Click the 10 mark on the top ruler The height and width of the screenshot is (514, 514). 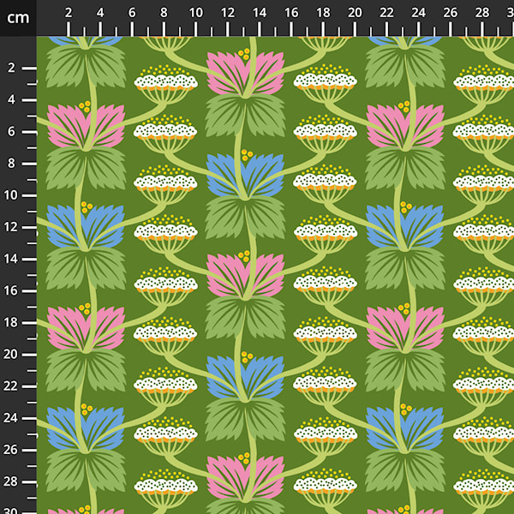pos(195,13)
